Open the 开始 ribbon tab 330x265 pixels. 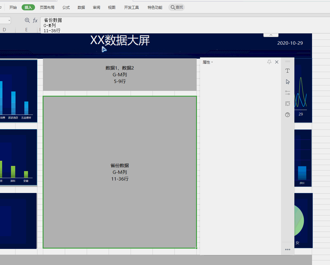pos(13,8)
